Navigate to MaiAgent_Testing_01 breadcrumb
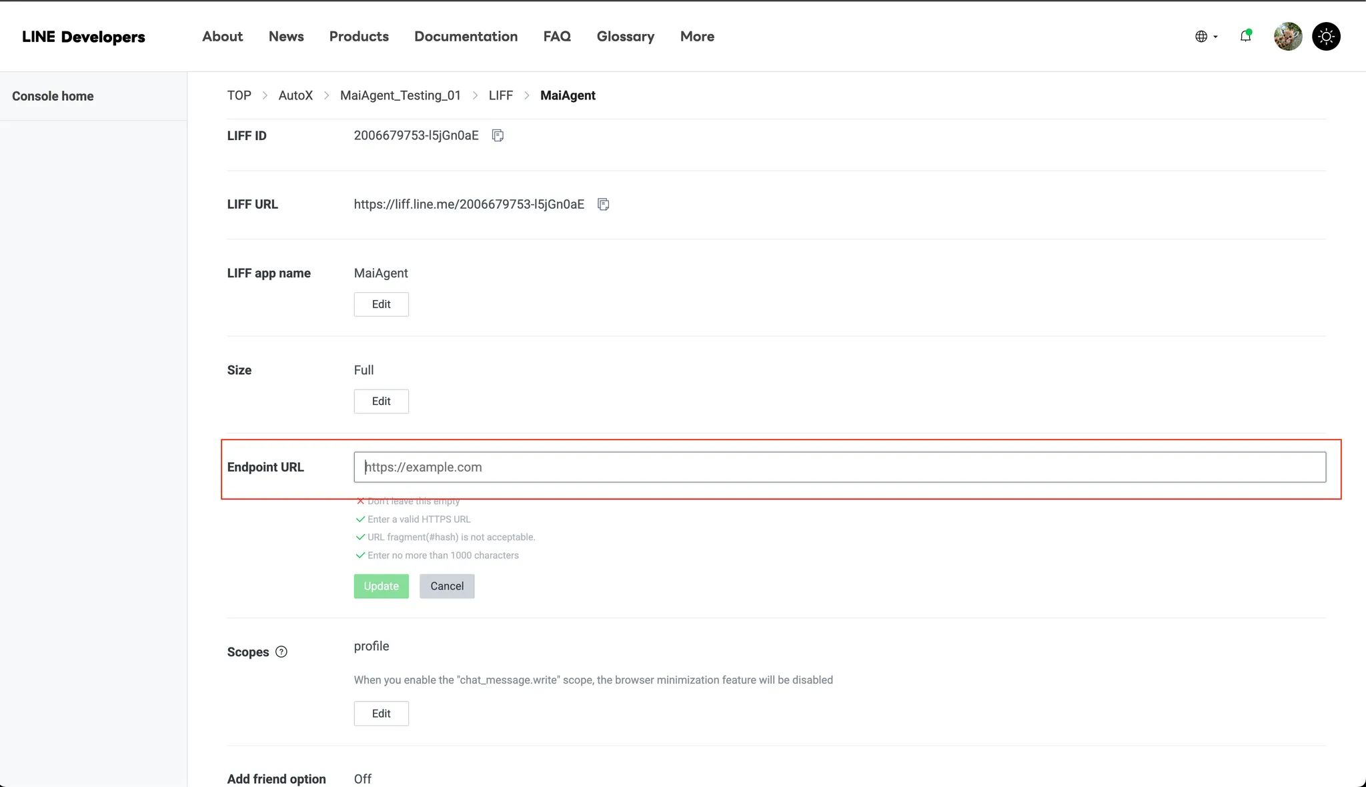Viewport: 1366px width, 787px height. (400, 95)
